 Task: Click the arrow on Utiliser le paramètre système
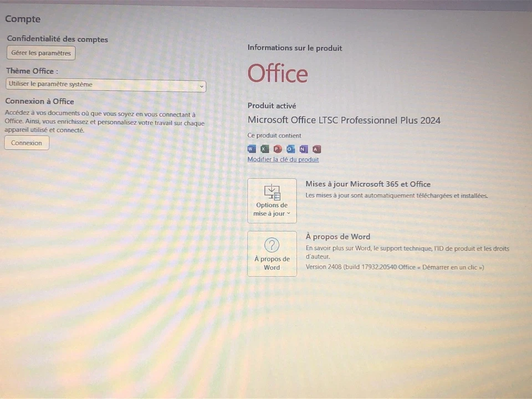201,86
